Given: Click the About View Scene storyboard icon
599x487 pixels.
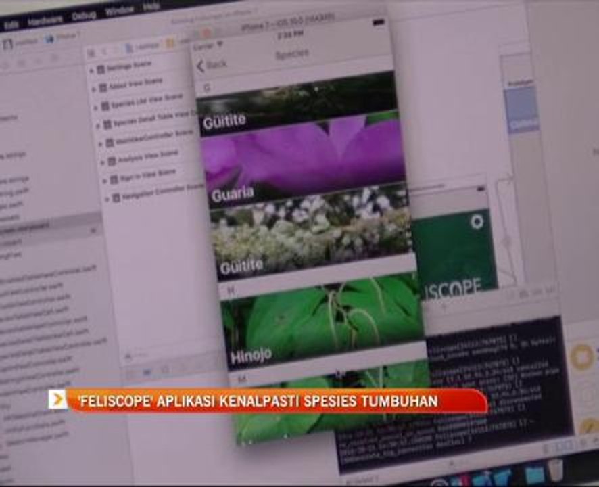Looking at the screenshot, I should click(103, 88).
